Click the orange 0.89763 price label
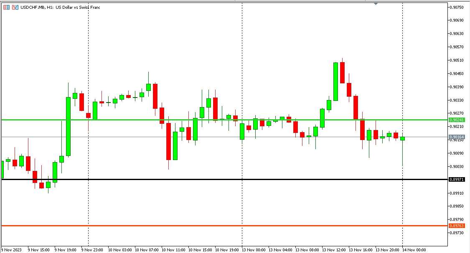Screen dimensions: 470x253 pyautogui.click(x=457, y=226)
